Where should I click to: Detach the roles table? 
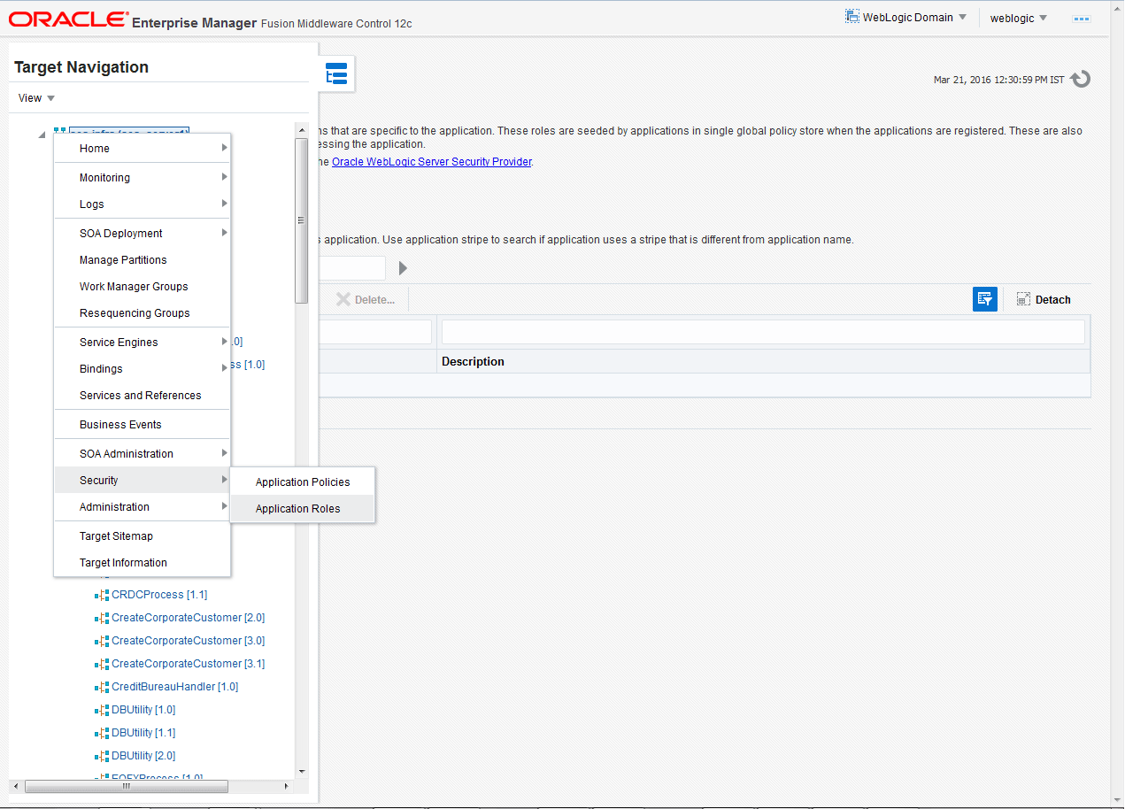pyautogui.click(x=1044, y=299)
